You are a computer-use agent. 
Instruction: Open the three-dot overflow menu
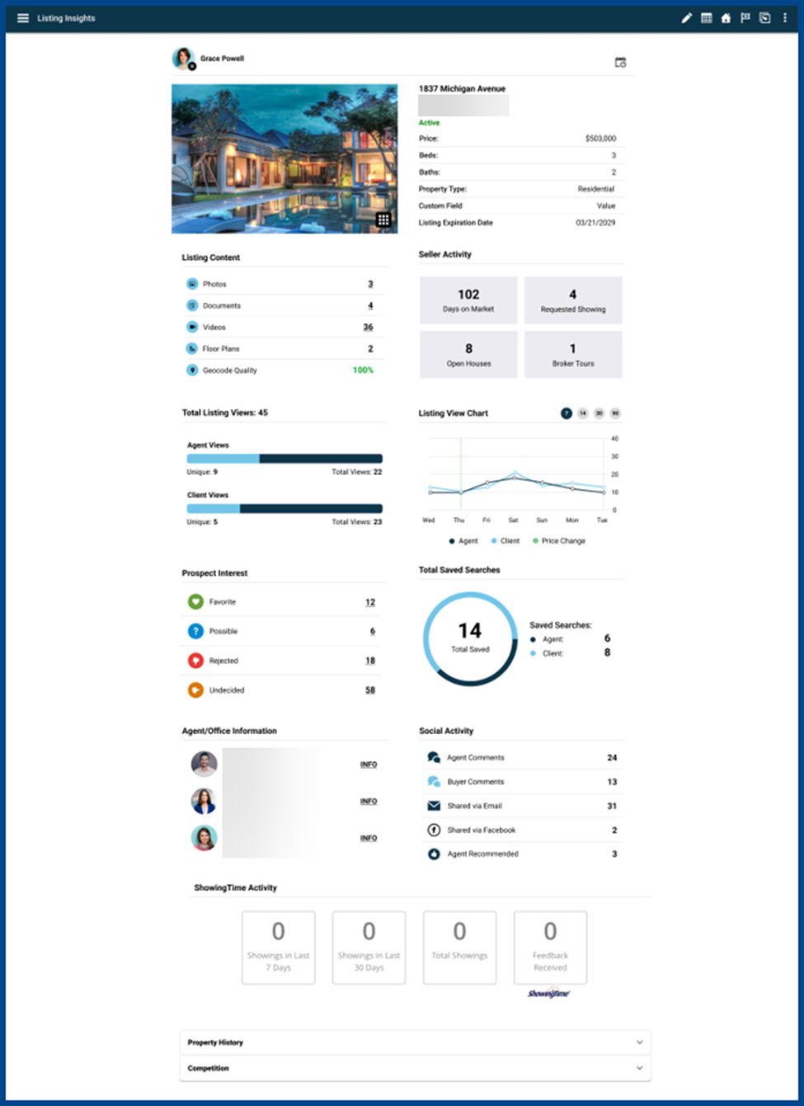click(784, 18)
